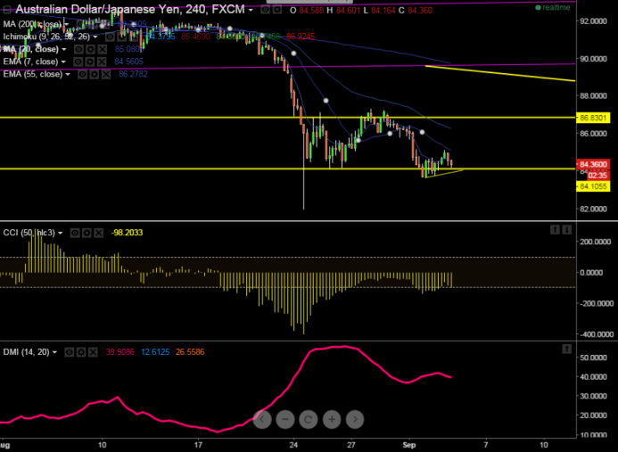Expand the Ichimoku (9, 26, 52, 26) dropdown

tap(95, 37)
